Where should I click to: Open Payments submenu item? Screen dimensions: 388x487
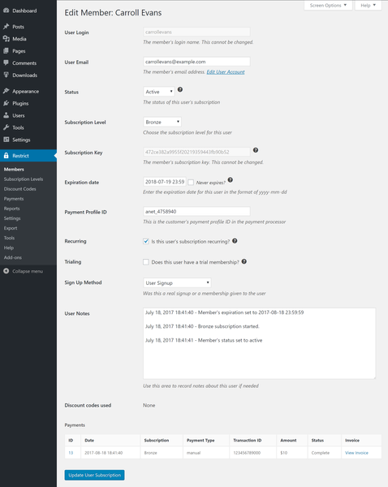coord(14,199)
